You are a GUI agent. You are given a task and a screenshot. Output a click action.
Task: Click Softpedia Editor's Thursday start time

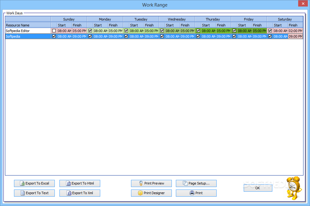pos(209,31)
